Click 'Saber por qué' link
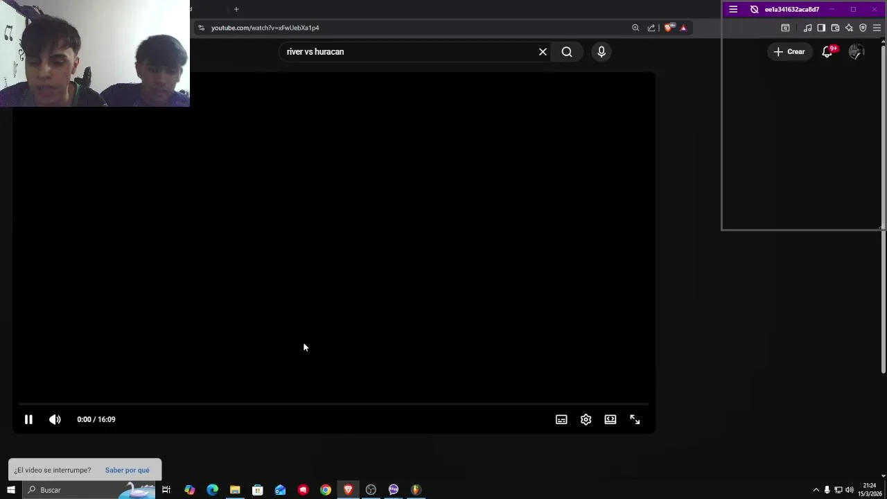The width and height of the screenshot is (887, 499). (127, 470)
